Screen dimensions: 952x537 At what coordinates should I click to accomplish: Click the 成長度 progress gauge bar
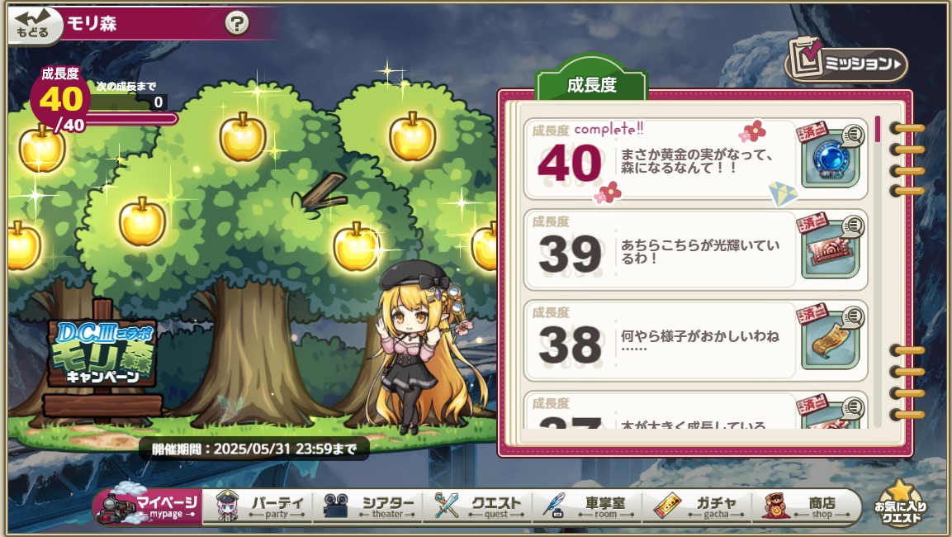[132, 118]
